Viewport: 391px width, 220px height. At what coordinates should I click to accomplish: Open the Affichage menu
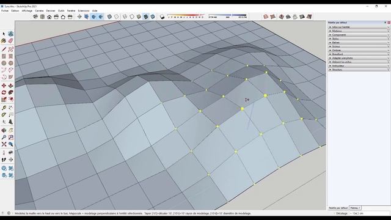[27, 11]
